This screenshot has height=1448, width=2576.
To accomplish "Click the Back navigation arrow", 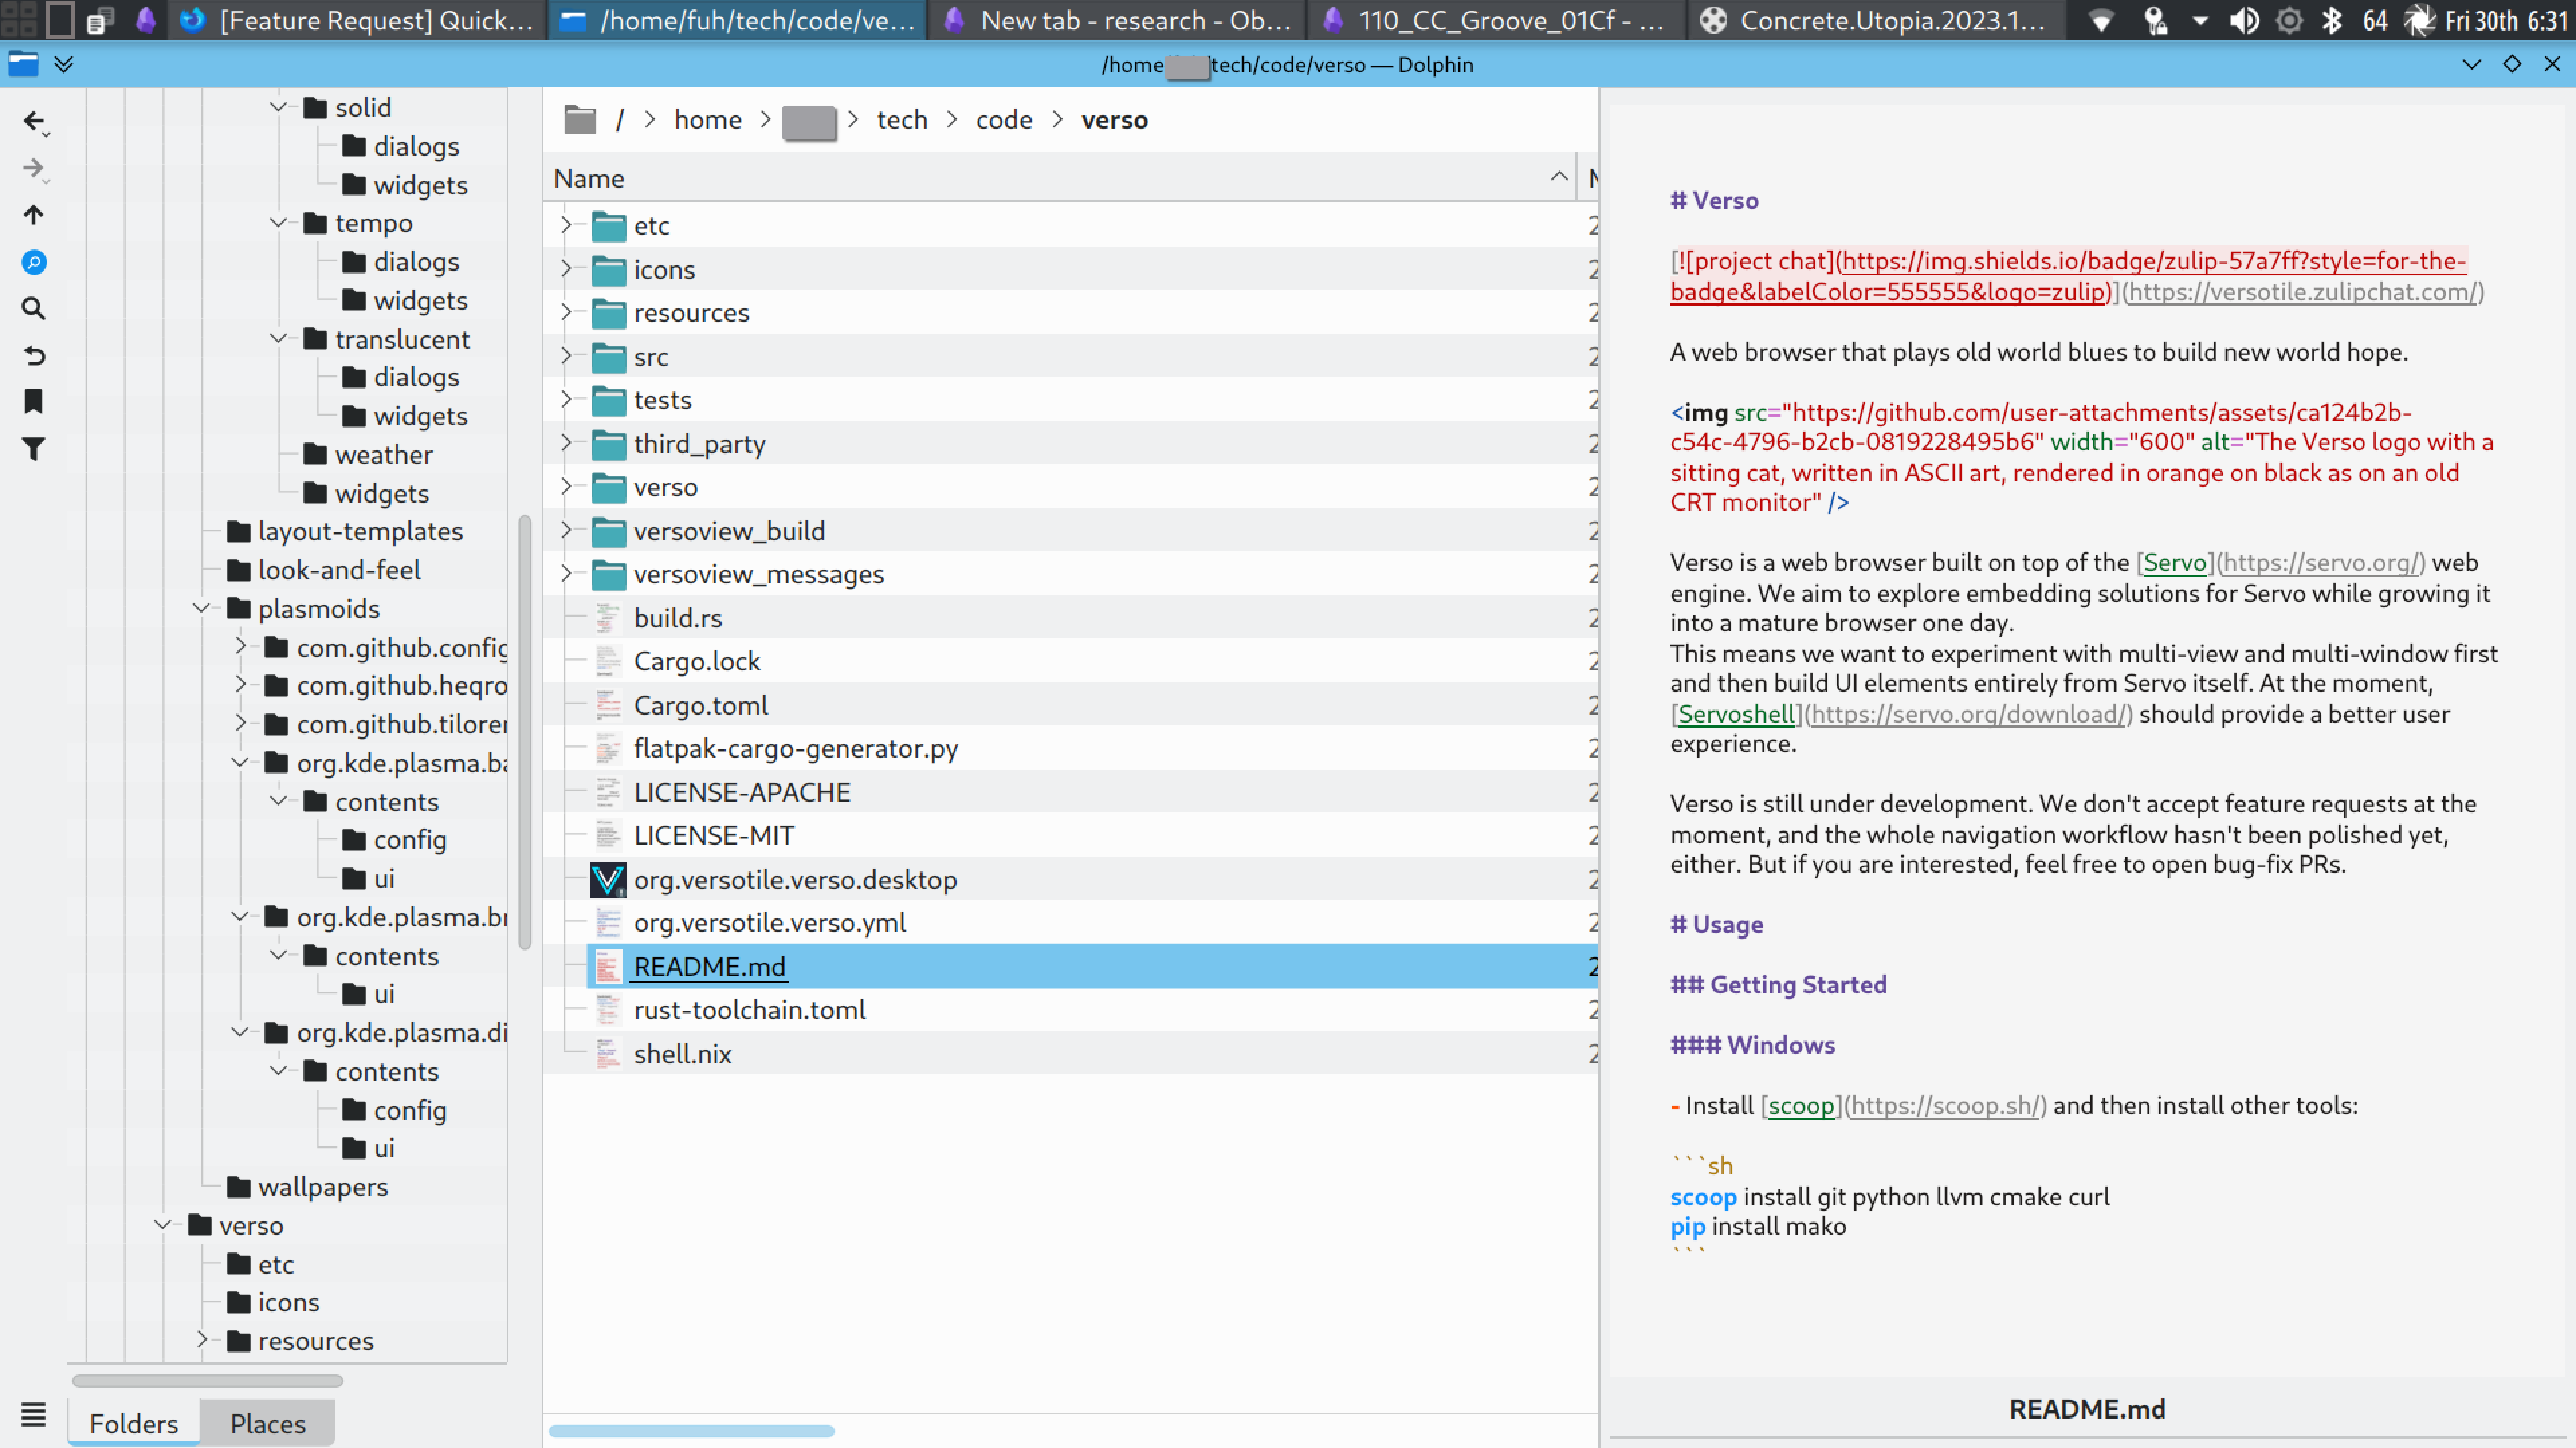I will [34, 121].
